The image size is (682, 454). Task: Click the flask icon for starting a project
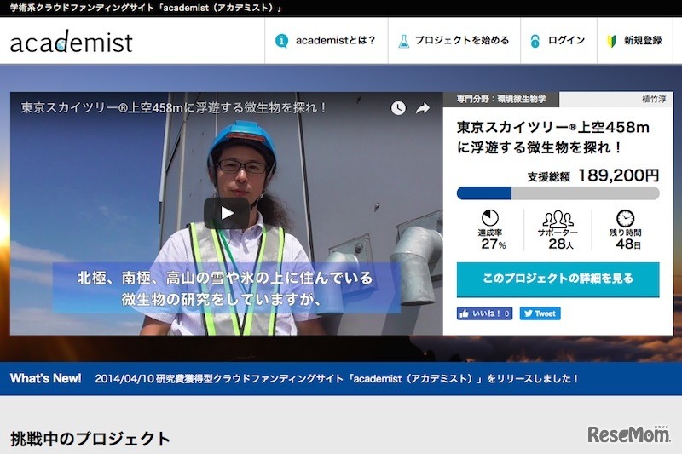(403, 41)
